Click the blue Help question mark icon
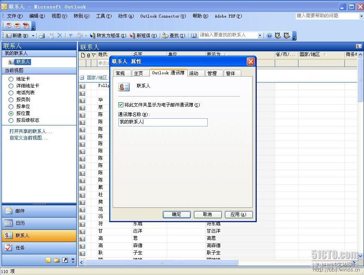The width and height of the screenshot is (364, 275). [x=269, y=36]
